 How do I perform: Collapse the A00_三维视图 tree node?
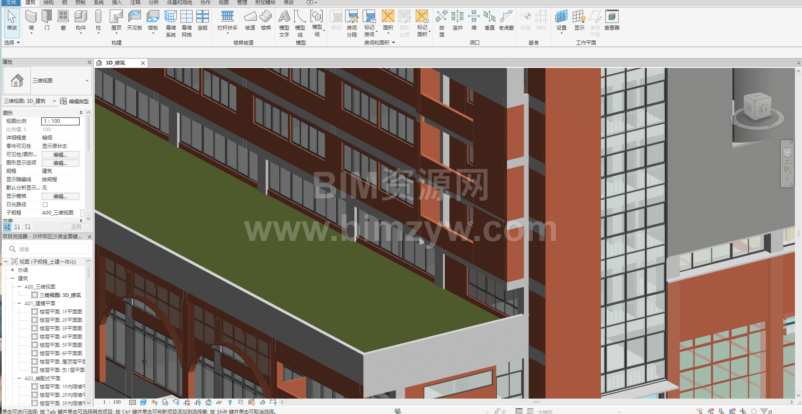pos(19,287)
